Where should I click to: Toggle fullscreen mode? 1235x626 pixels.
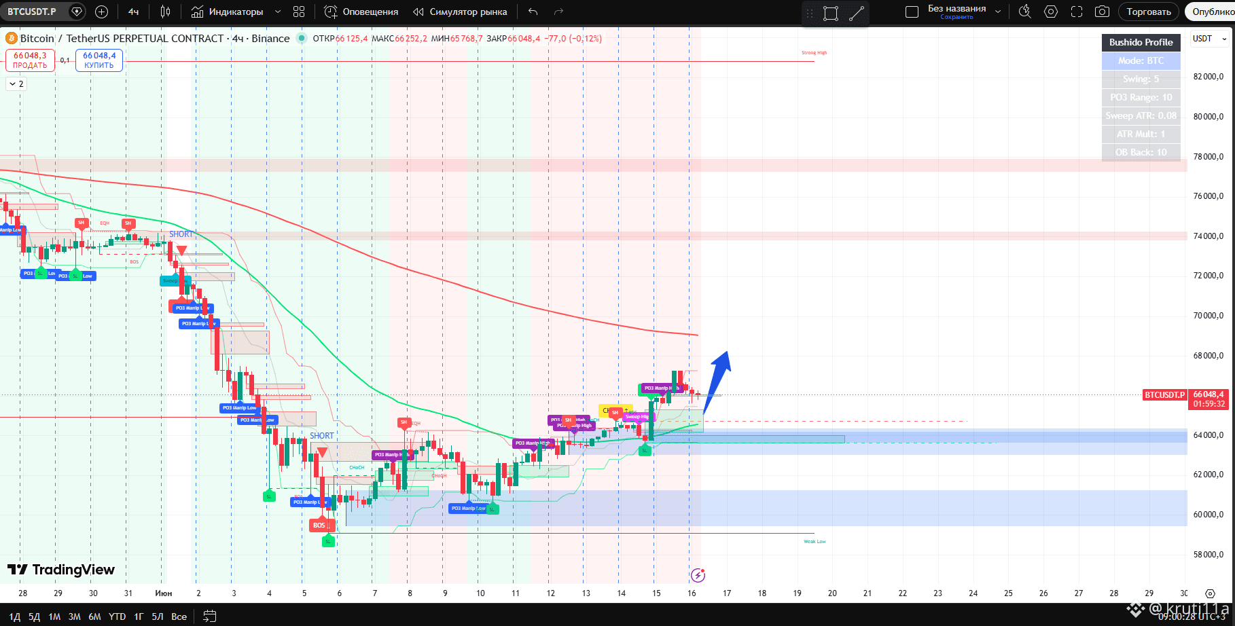[1077, 12]
